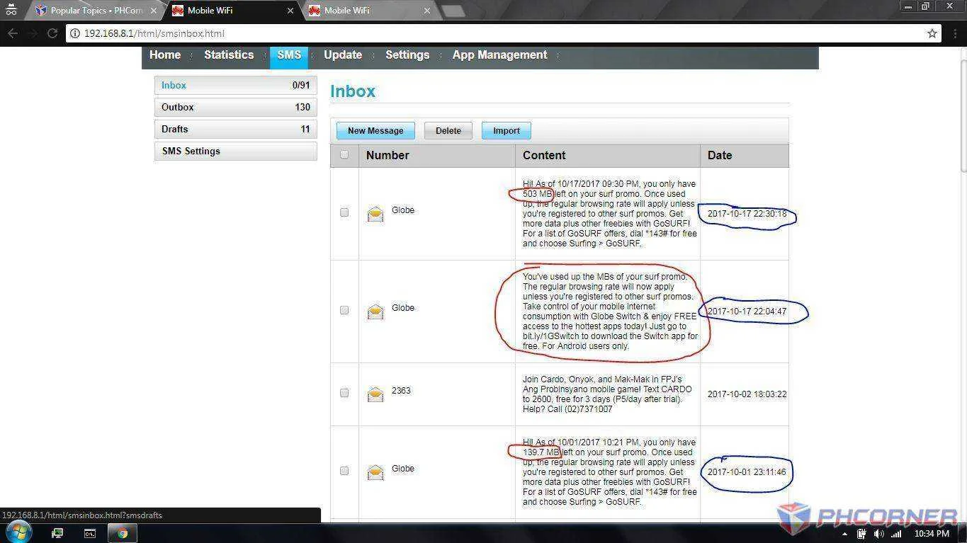Reload the page with the refresh icon
967x543 pixels.
pos(52,33)
